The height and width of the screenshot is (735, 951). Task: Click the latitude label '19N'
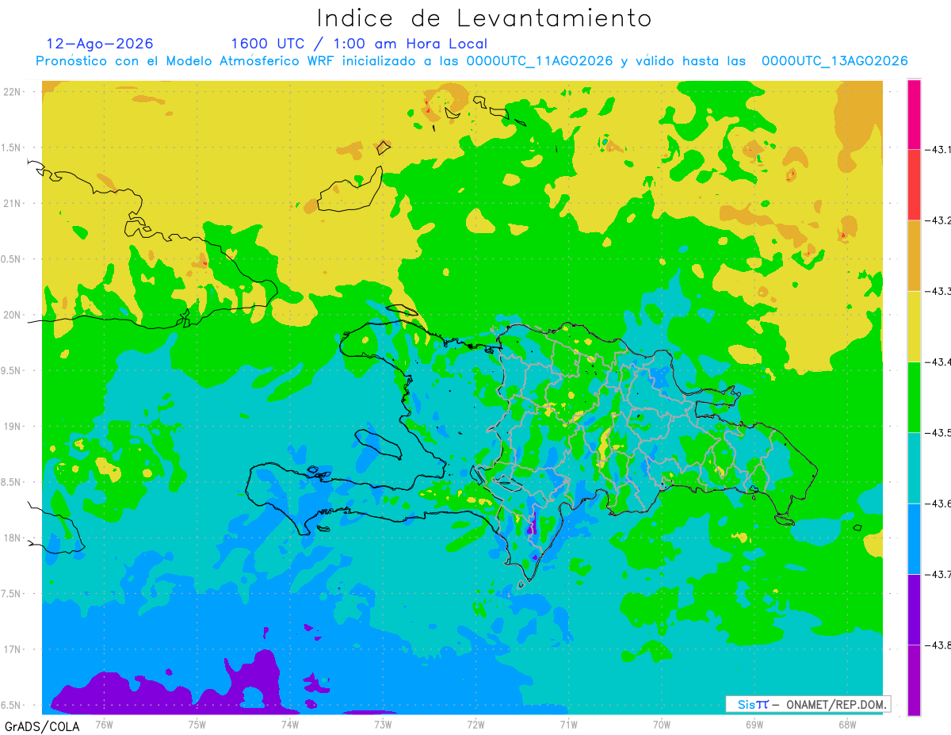point(13,427)
